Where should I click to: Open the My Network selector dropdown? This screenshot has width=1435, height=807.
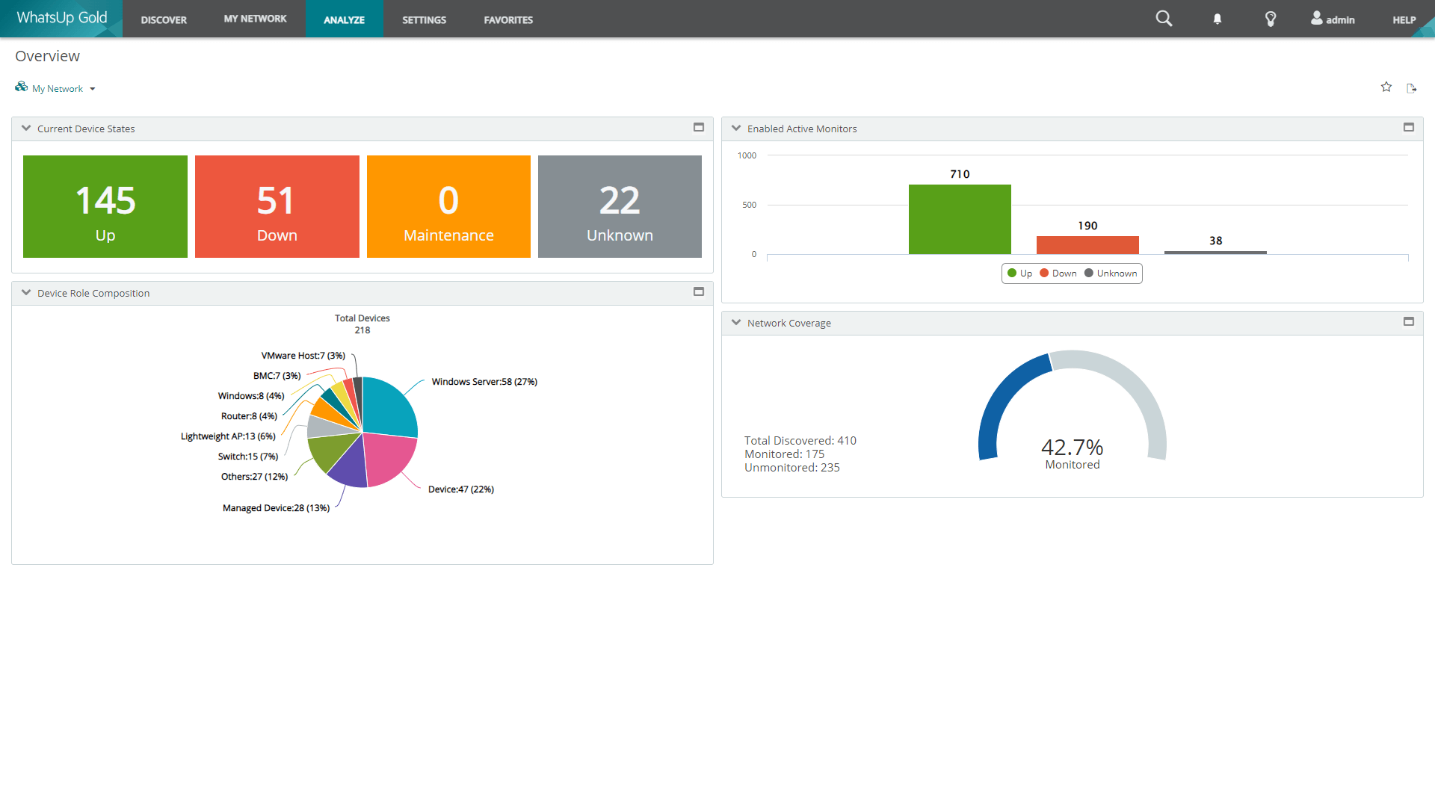[92, 88]
